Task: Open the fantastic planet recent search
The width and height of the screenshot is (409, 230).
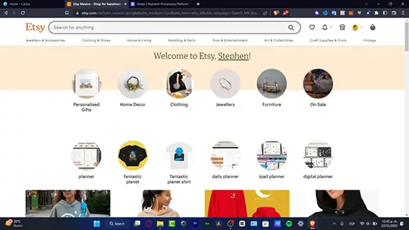Action: pyautogui.click(x=132, y=162)
